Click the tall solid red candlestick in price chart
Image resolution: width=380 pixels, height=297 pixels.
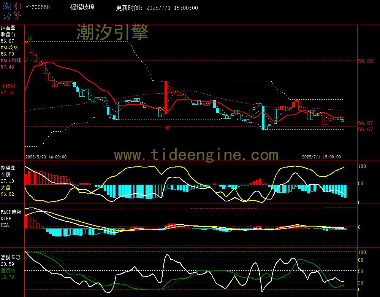pyautogui.click(x=166, y=97)
